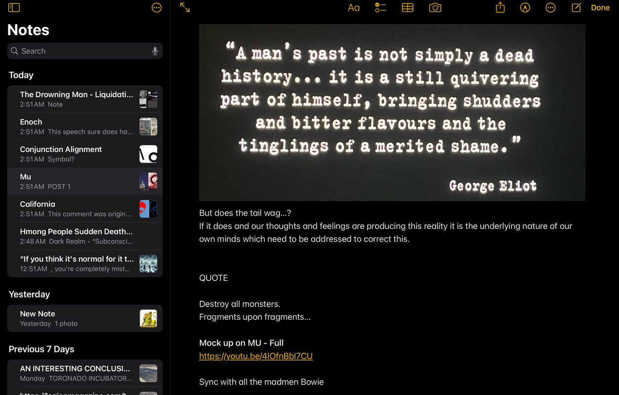Expand note to full screen
619x395 pixels.
[x=185, y=8]
